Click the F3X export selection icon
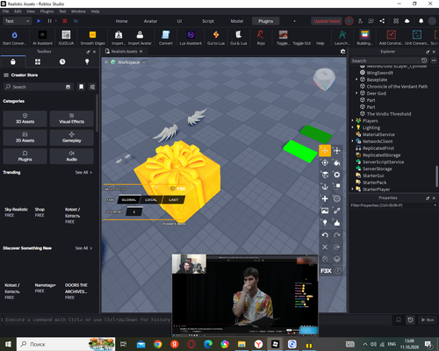439x351 pixels. (337, 247)
